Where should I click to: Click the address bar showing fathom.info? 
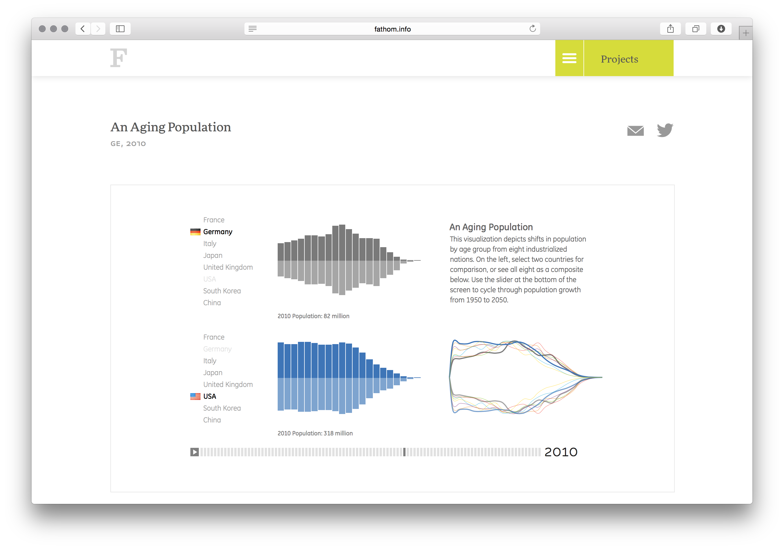point(392,29)
